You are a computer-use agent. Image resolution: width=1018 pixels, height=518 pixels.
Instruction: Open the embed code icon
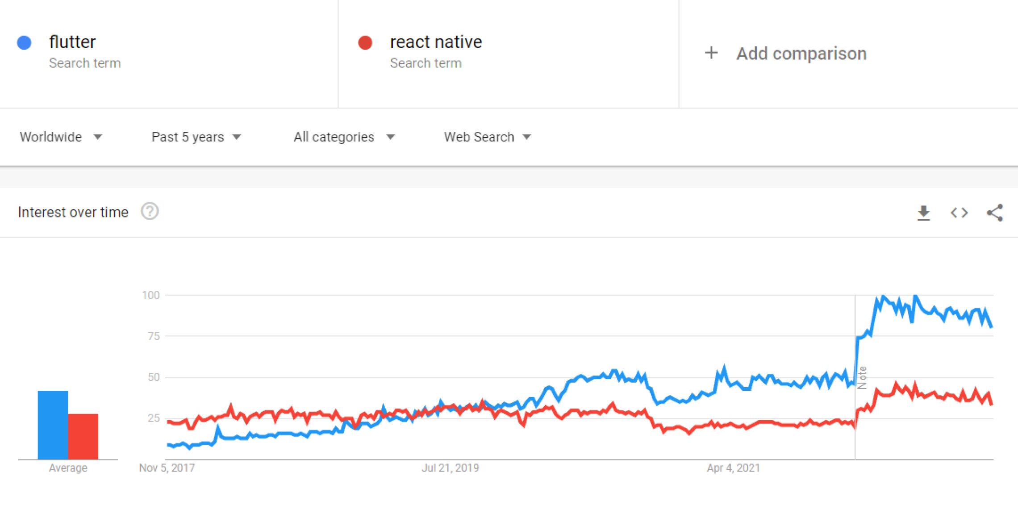pyautogui.click(x=959, y=213)
